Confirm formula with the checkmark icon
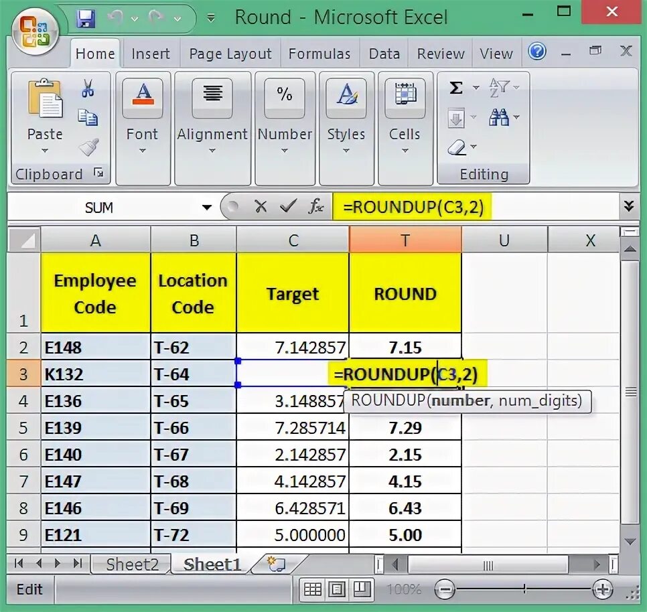This screenshot has width=647, height=612. [x=287, y=206]
